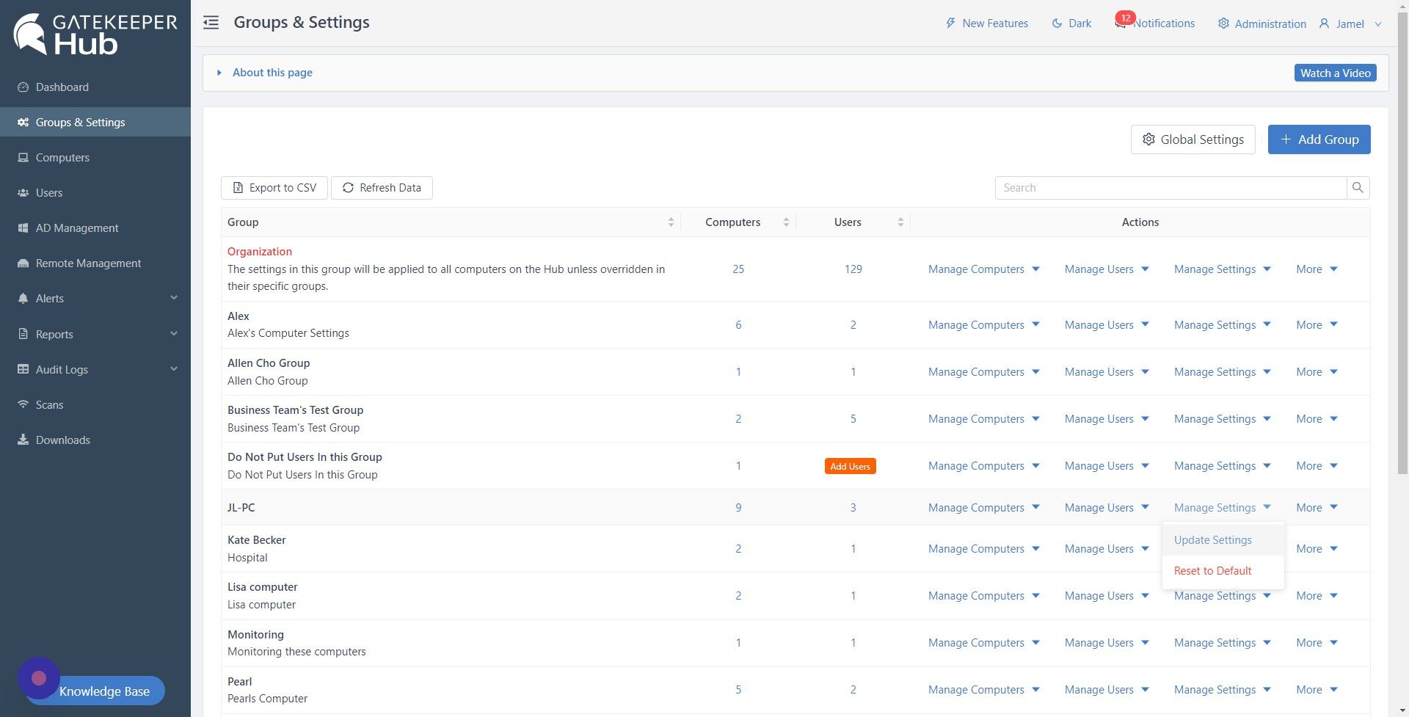
Task: Click the Scans wifi icon
Action: (23, 405)
